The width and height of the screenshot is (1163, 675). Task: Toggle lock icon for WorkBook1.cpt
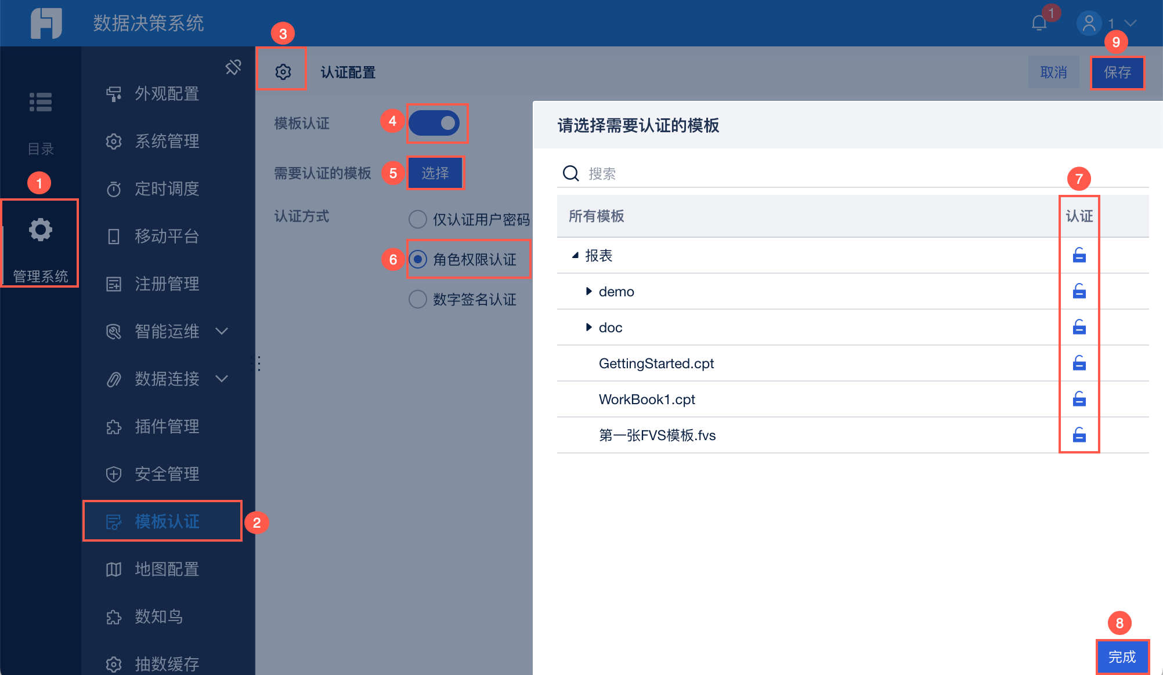click(1079, 399)
